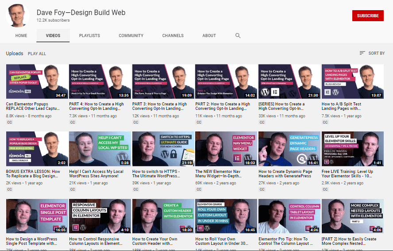Click title 'How to Roll Your Own Custom Layout'
Image resolution: width=393 pixels, height=251 pixels.
(x=222, y=241)
